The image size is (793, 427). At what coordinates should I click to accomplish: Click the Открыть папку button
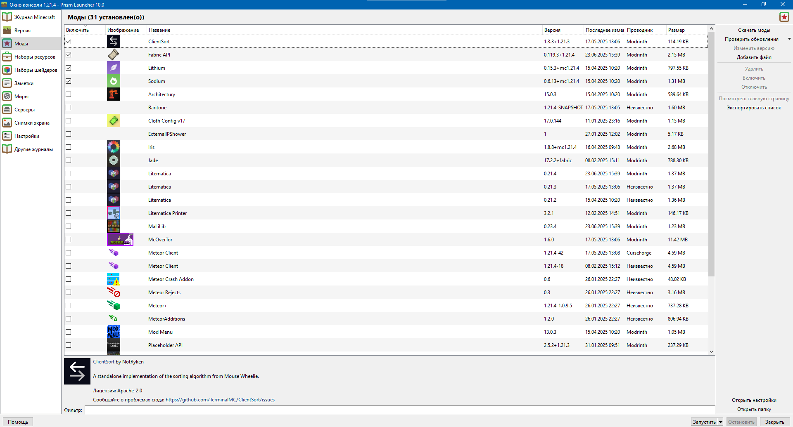tap(754, 409)
